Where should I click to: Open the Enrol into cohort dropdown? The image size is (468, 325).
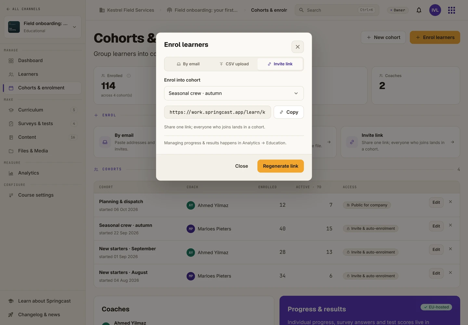[234, 93]
